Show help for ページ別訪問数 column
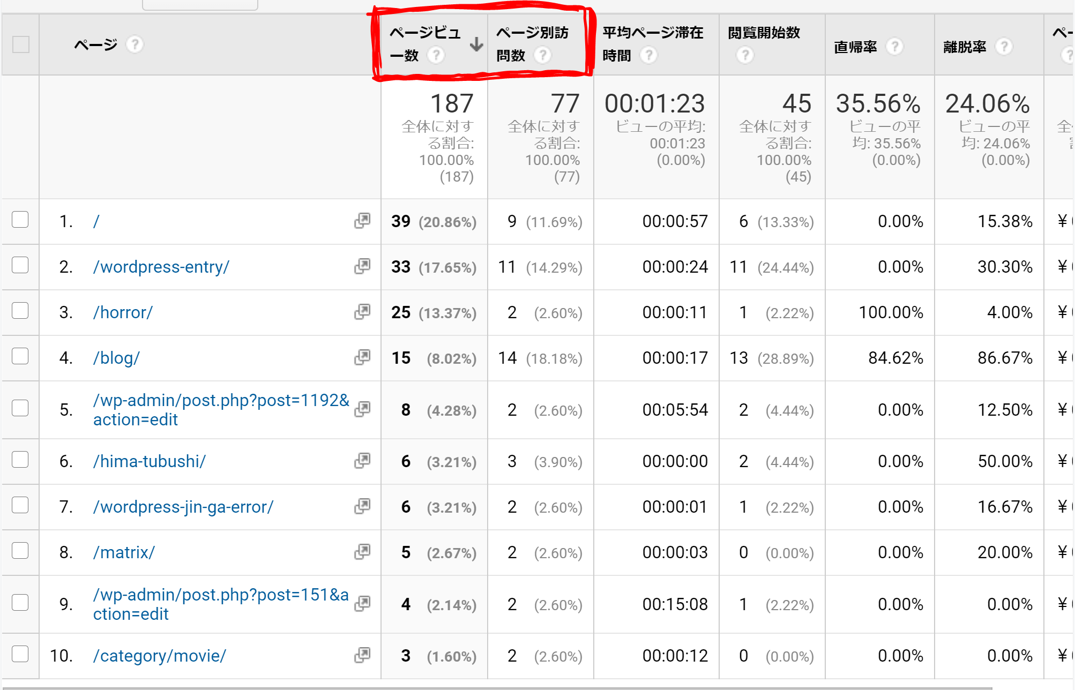Viewport: 1075px width, 690px height. click(542, 55)
